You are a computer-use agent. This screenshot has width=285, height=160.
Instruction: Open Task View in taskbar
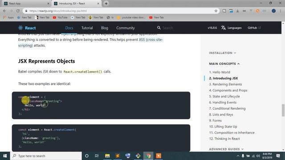97,156
